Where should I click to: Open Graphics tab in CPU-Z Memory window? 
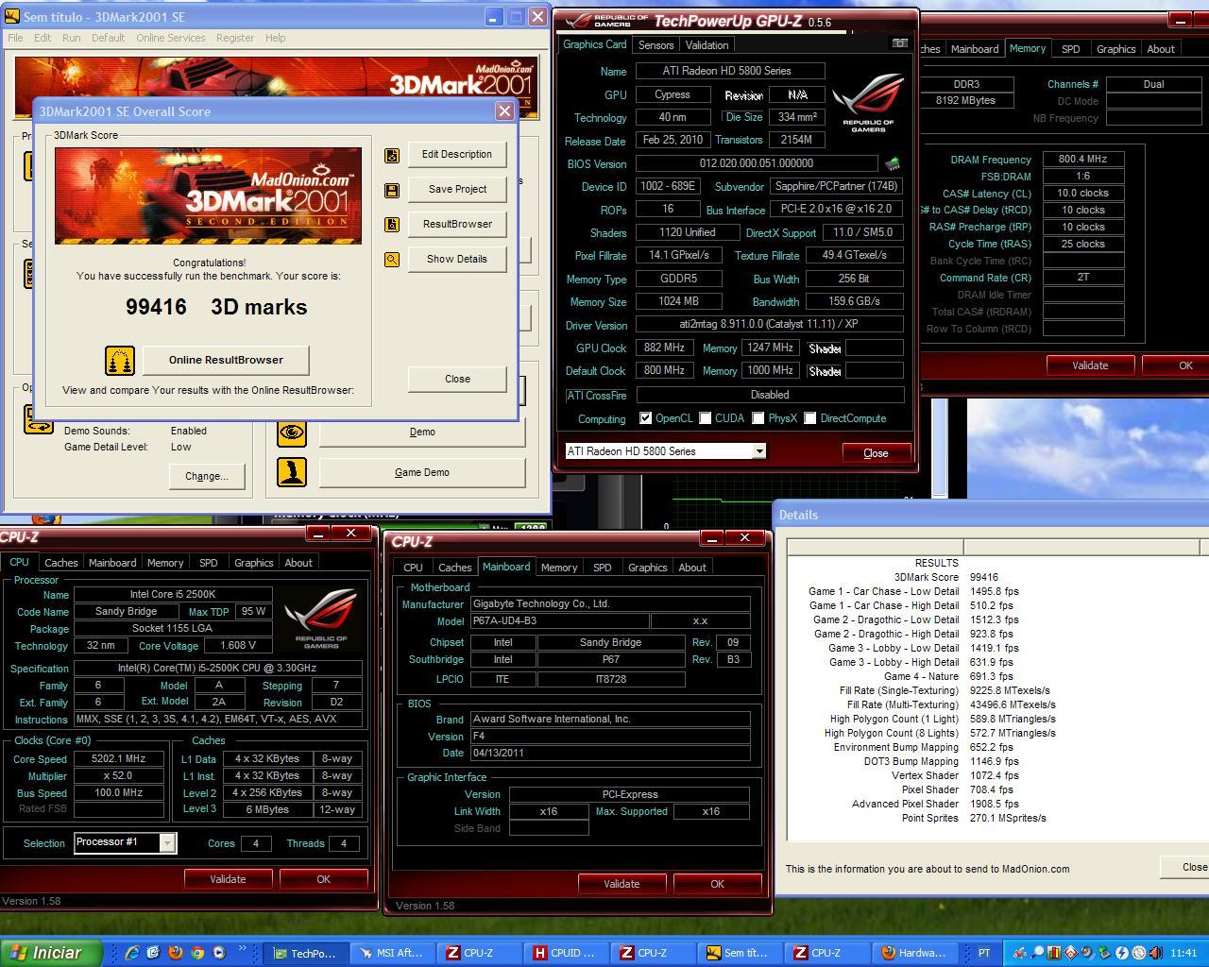1115,49
